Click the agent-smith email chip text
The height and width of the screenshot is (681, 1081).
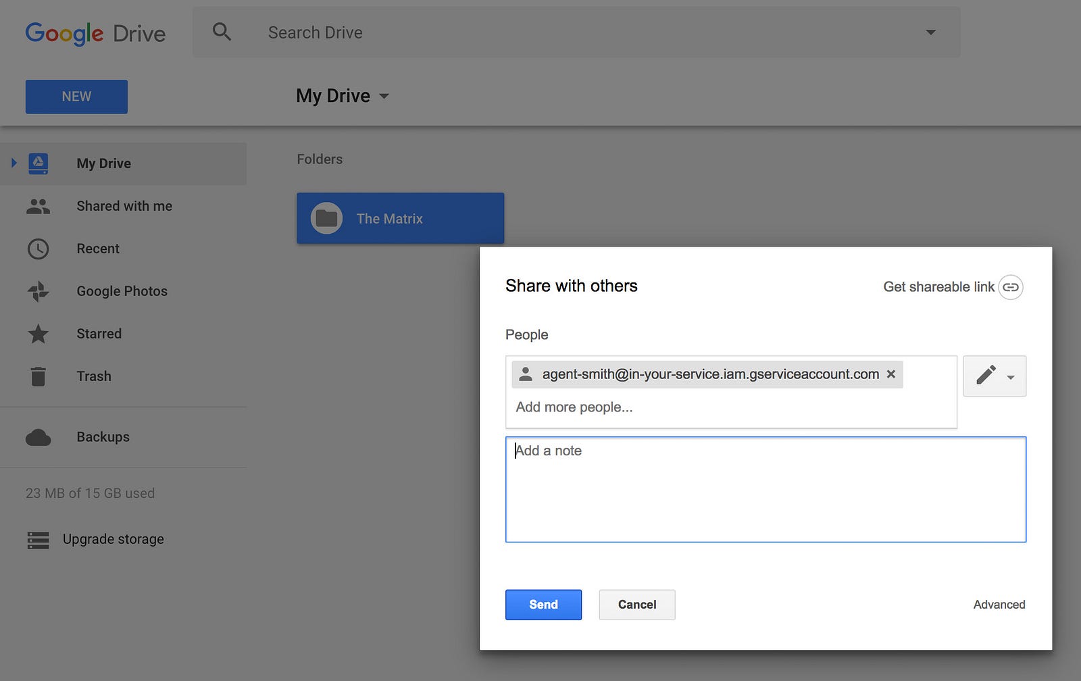click(x=711, y=374)
